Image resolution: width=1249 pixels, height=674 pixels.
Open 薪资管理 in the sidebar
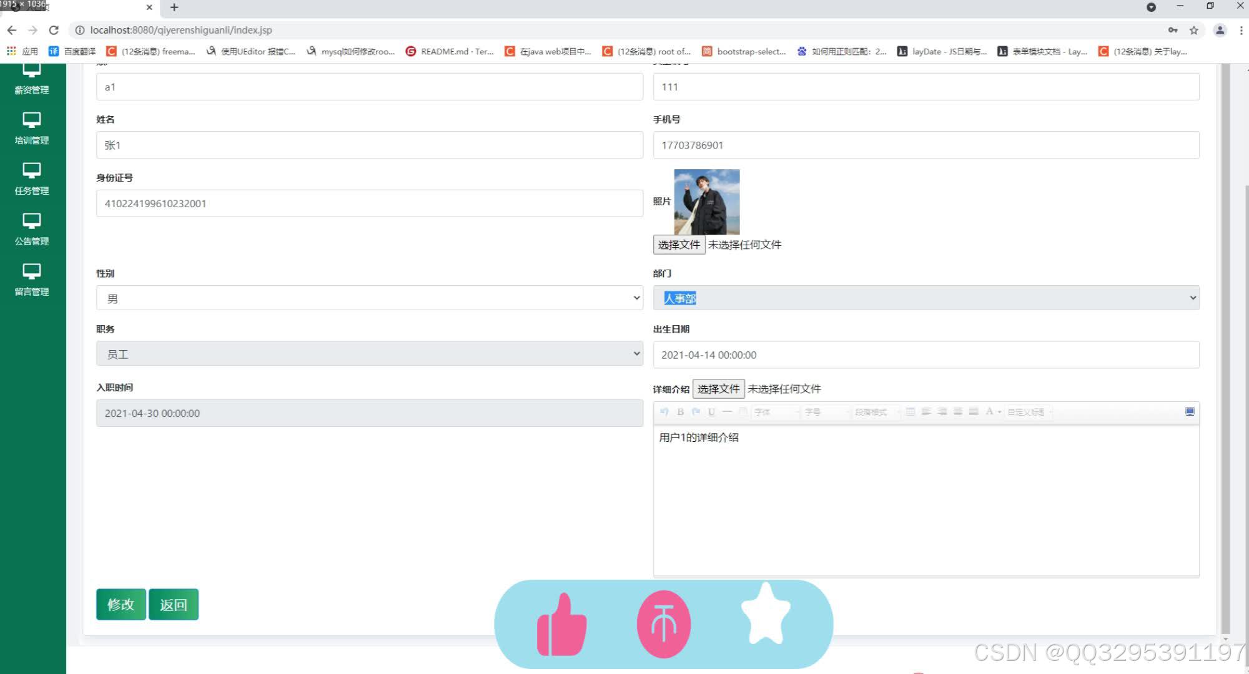click(x=32, y=79)
